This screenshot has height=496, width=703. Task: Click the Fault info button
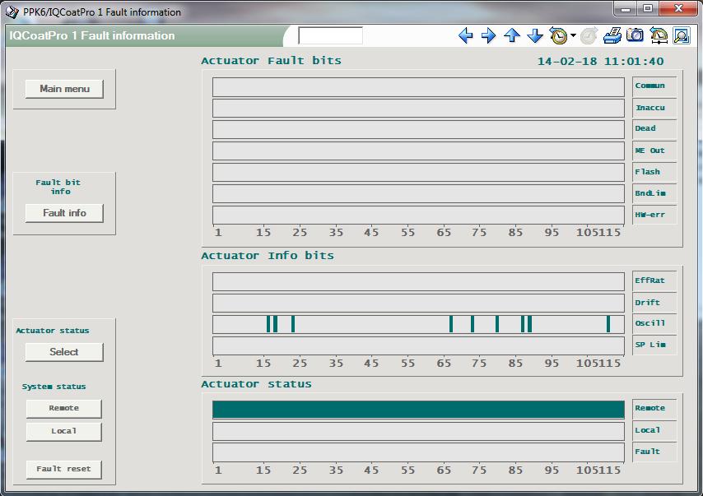click(64, 213)
